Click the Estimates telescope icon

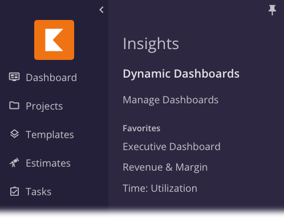14,163
